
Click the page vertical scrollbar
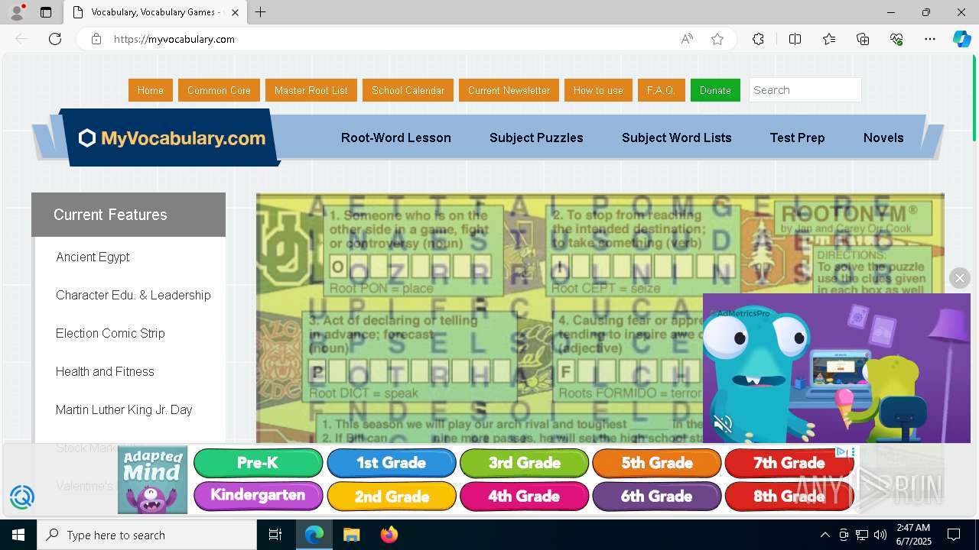tap(974, 98)
